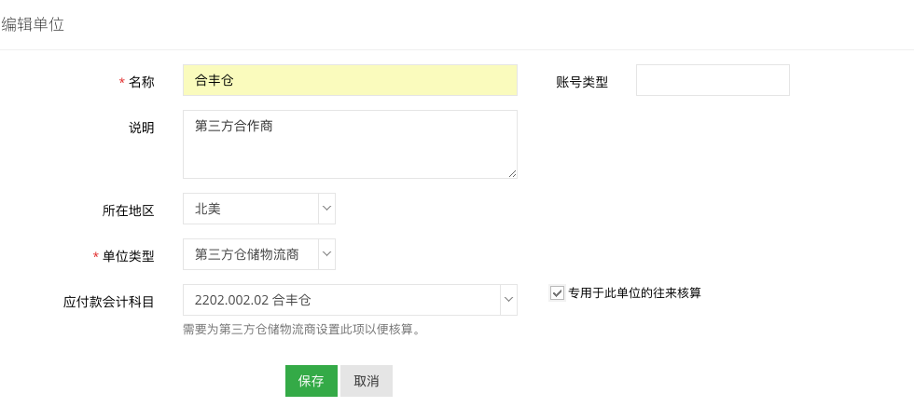Click the 专用于此单位的往来核算 label text
Image resolution: width=914 pixels, height=407 pixels.
pos(635,292)
